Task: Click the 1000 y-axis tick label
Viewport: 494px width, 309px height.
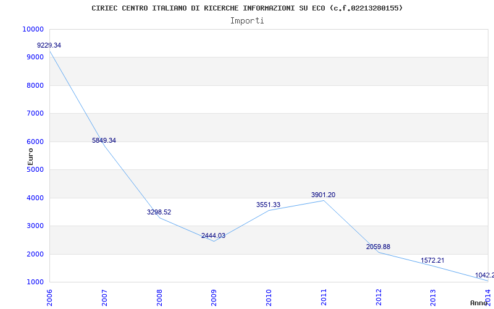Action: click(x=35, y=282)
